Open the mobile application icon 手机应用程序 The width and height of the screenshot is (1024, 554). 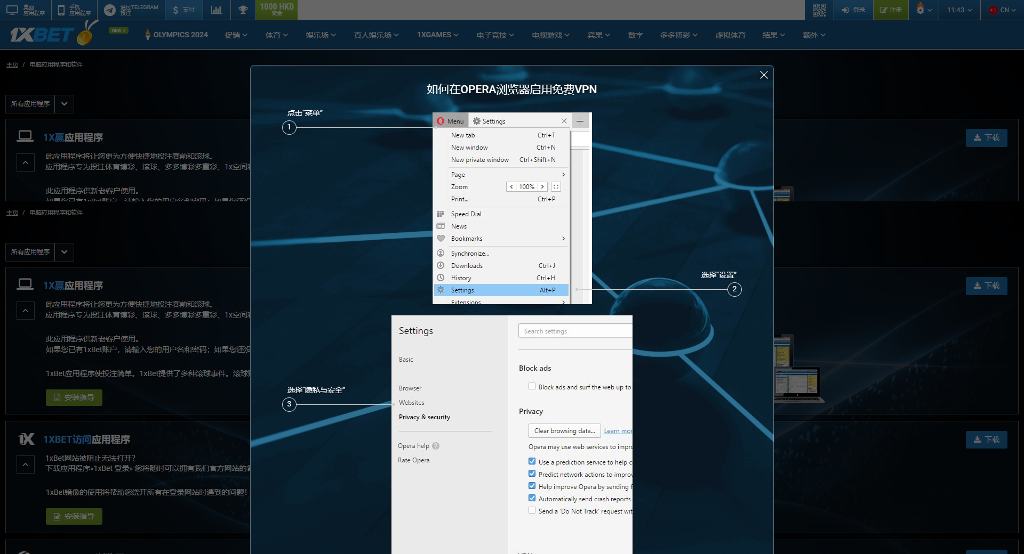click(x=61, y=10)
